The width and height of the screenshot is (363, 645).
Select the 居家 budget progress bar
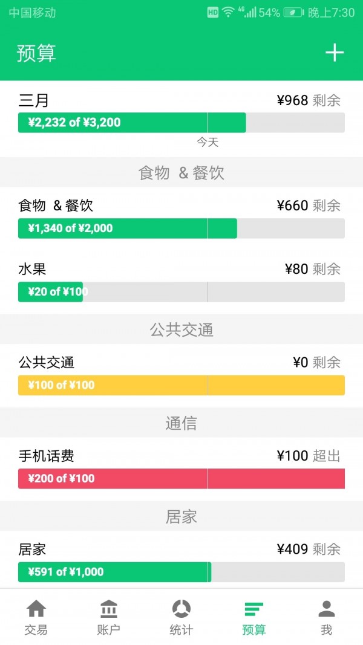pyautogui.click(x=181, y=572)
